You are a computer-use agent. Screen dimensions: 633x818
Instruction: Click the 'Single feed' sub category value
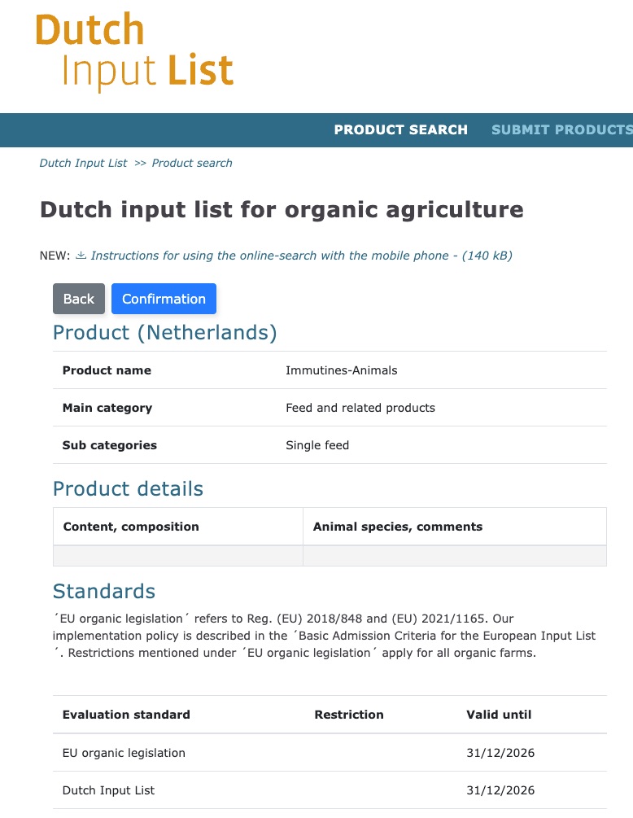(x=317, y=445)
